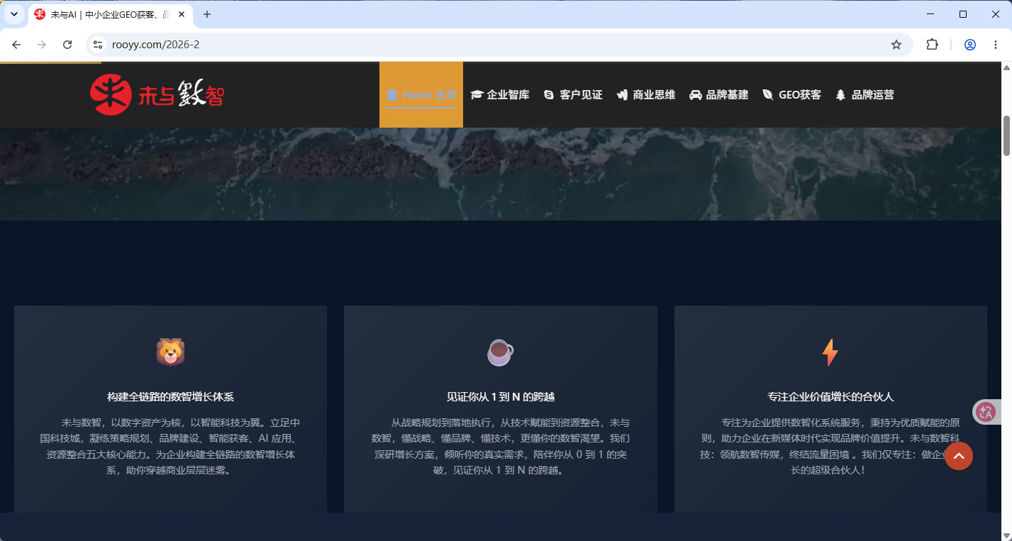The image size is (1012, 541).
Task: Open the browser Extensions menu
Action: click(x=932, y=45)
